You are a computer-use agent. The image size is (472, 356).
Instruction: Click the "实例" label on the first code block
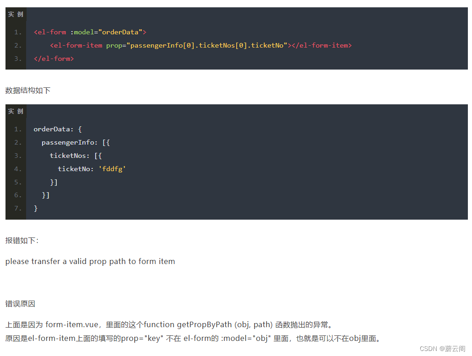point(15,14)
